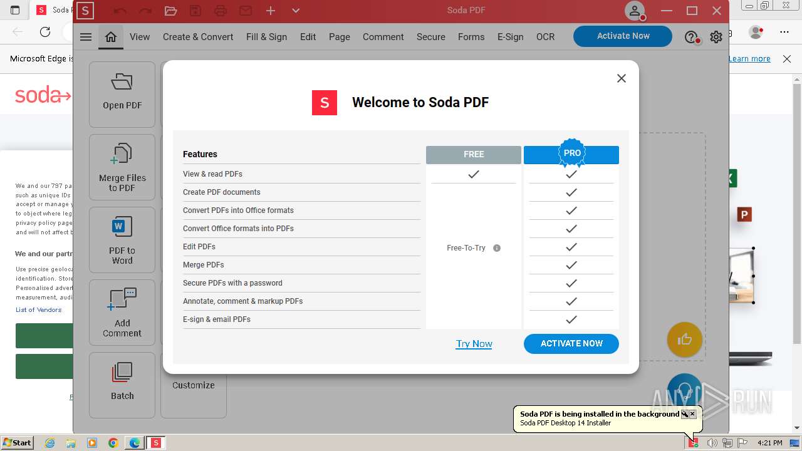Image resolution: width=802 pixels, height=451 pixels.
Task: Click the Undo arrow in title bar
Action: (x=120, y=11)
